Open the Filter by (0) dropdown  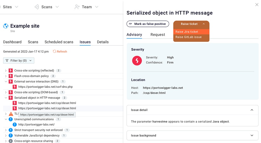[x=19, y=61]
